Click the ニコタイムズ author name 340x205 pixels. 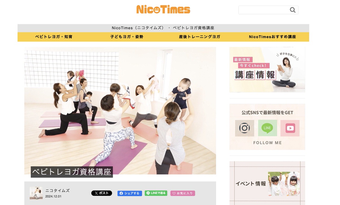click(x=58, y=191)
